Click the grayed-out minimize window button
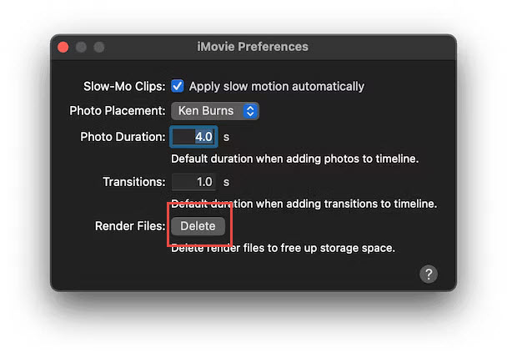Image resolution: width=507 pixels, height=358 pixels. tap(81, 48)
